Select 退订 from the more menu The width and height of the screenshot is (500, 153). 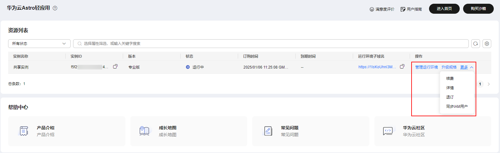pyautogui.click(x=450, y=97)
